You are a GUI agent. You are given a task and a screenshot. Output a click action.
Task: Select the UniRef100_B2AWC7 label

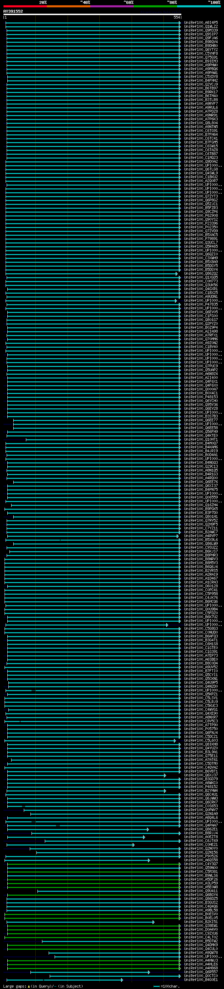pos(201,532)
